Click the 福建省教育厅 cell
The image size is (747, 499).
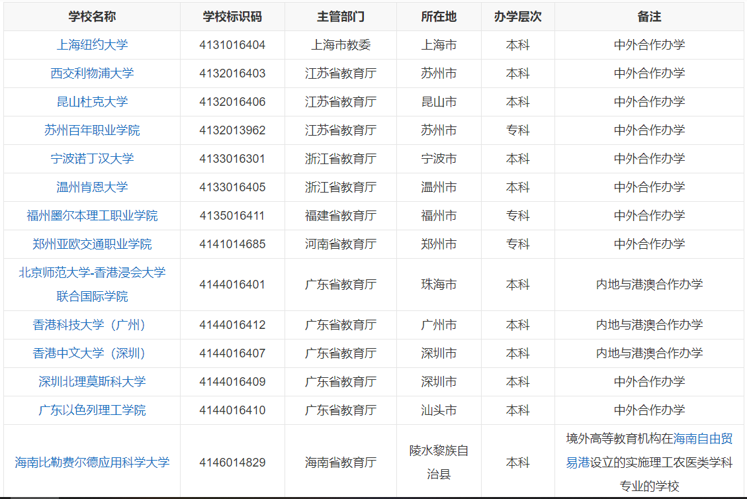pyautogui.click(x=341, y=216)
